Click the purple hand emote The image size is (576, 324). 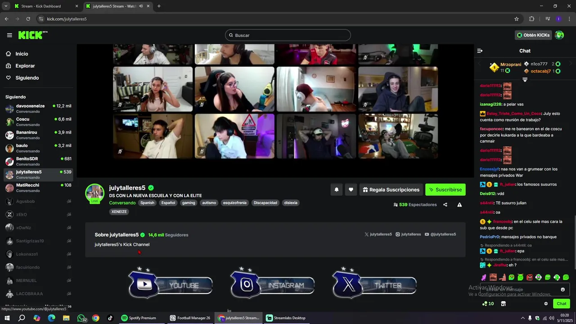click(x=484, y=277)
